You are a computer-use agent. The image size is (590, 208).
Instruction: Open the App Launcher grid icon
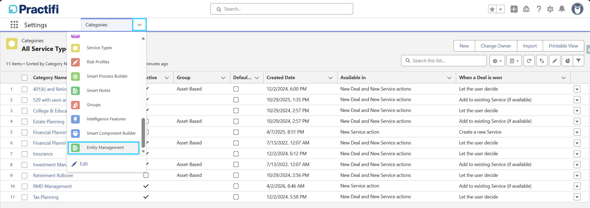point(14,25)
